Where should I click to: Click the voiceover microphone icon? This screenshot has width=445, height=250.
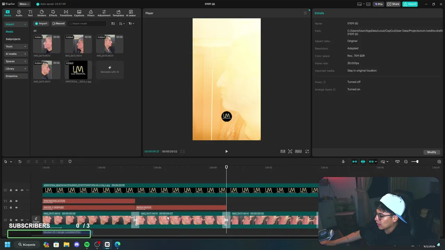point(343,161)
